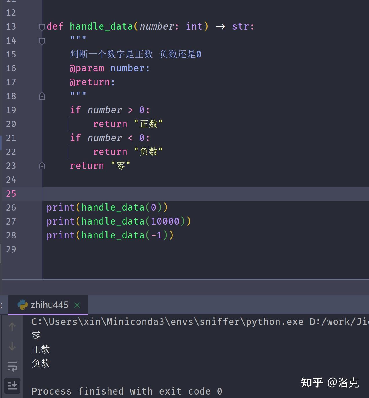This screenshot has height=398, width=369.
Task: Click the print(handle_data(10000)) line
Action: (119, 221)
